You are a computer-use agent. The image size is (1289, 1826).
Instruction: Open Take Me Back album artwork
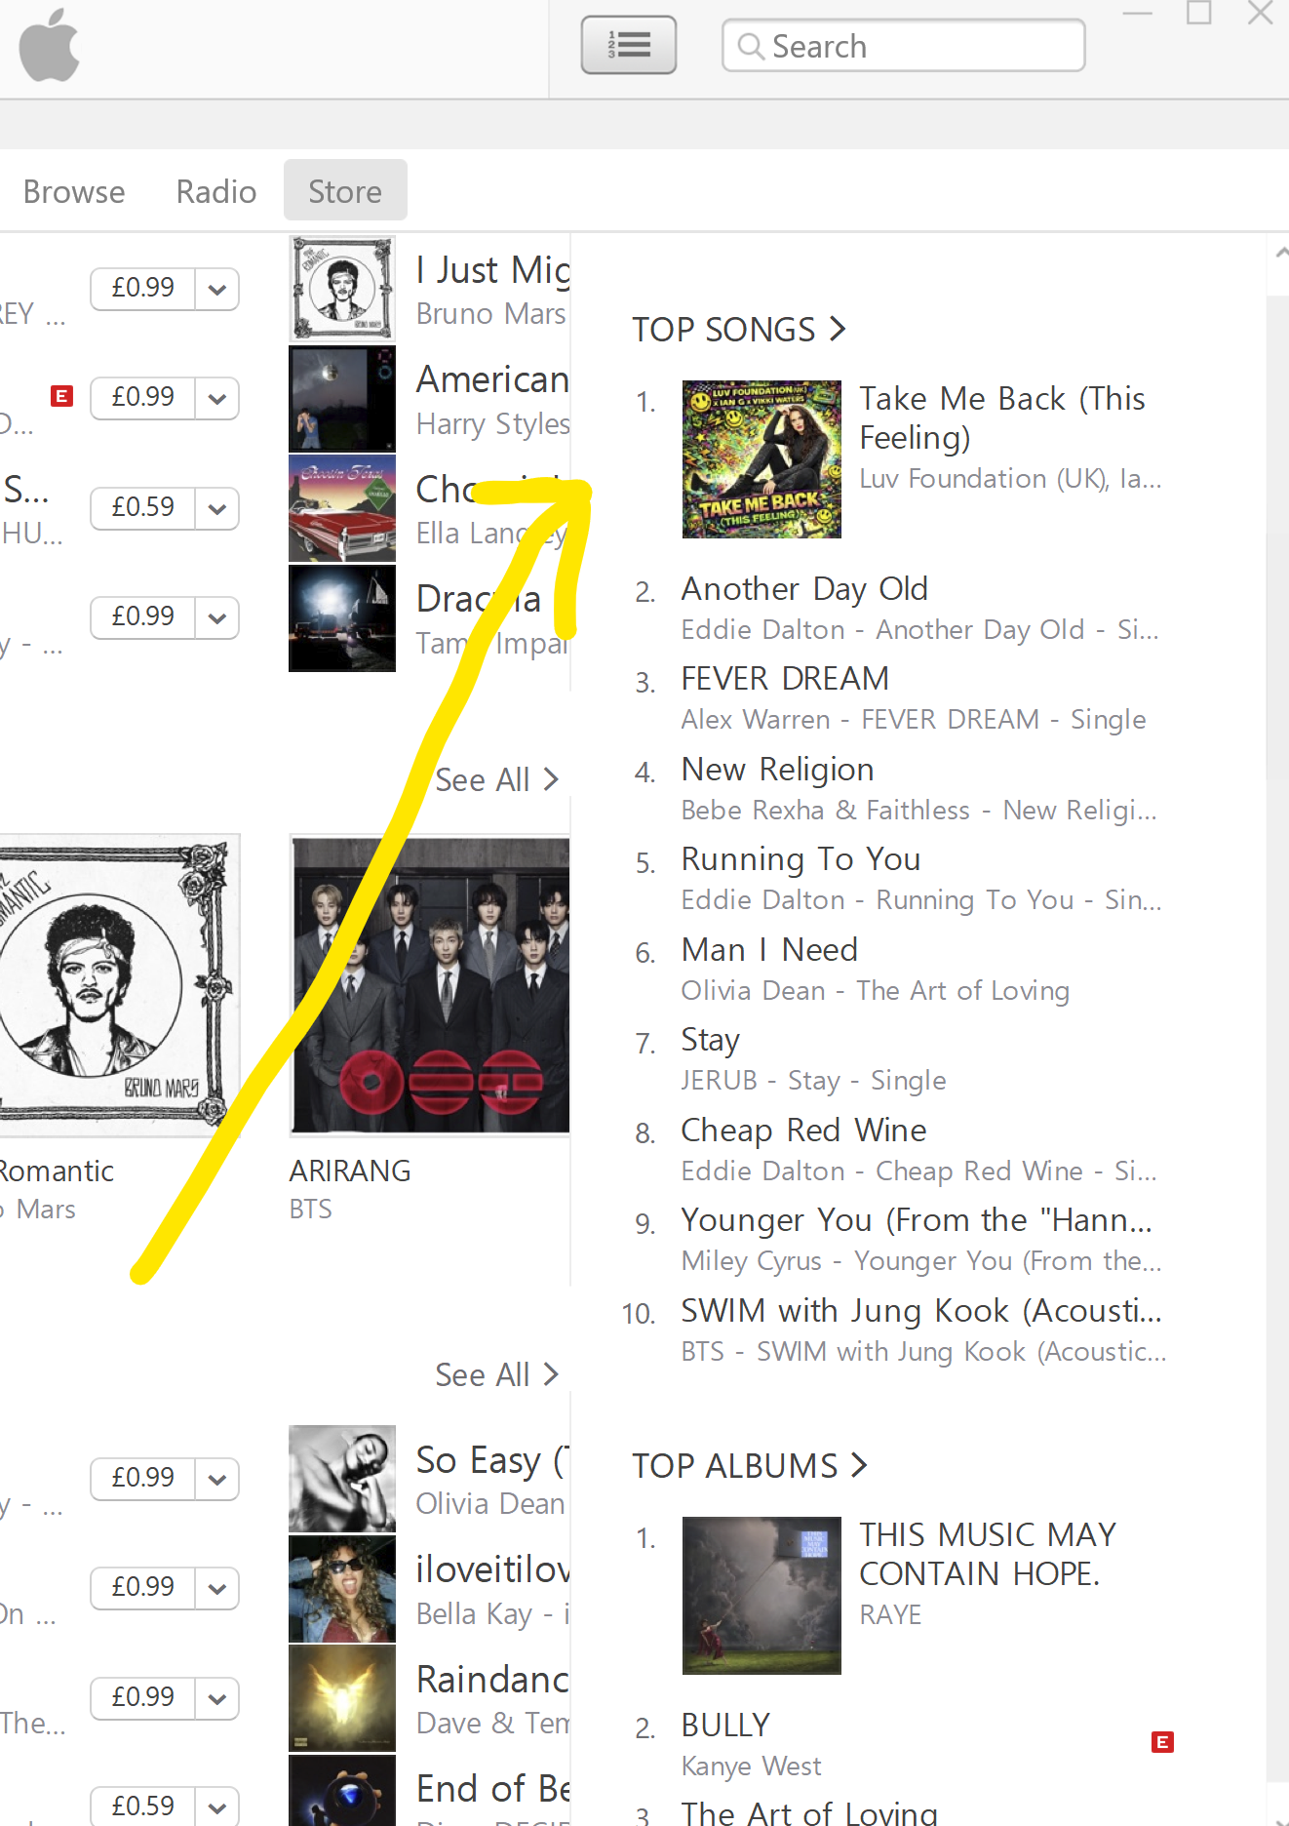click(762, 459)
